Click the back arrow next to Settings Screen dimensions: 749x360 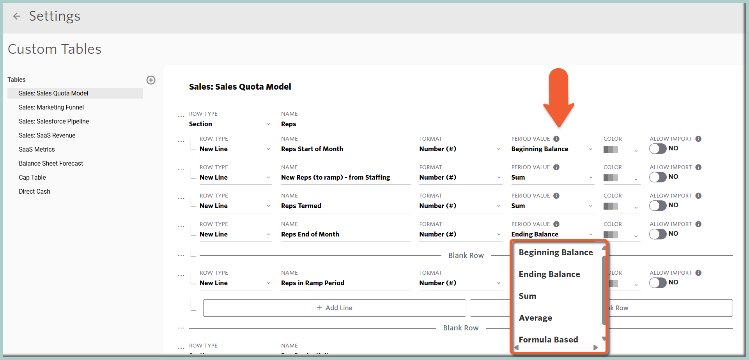(16, 16)
